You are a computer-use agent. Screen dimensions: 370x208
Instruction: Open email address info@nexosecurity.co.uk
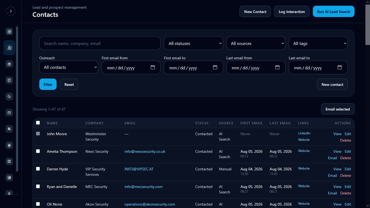tap(145, 151)
